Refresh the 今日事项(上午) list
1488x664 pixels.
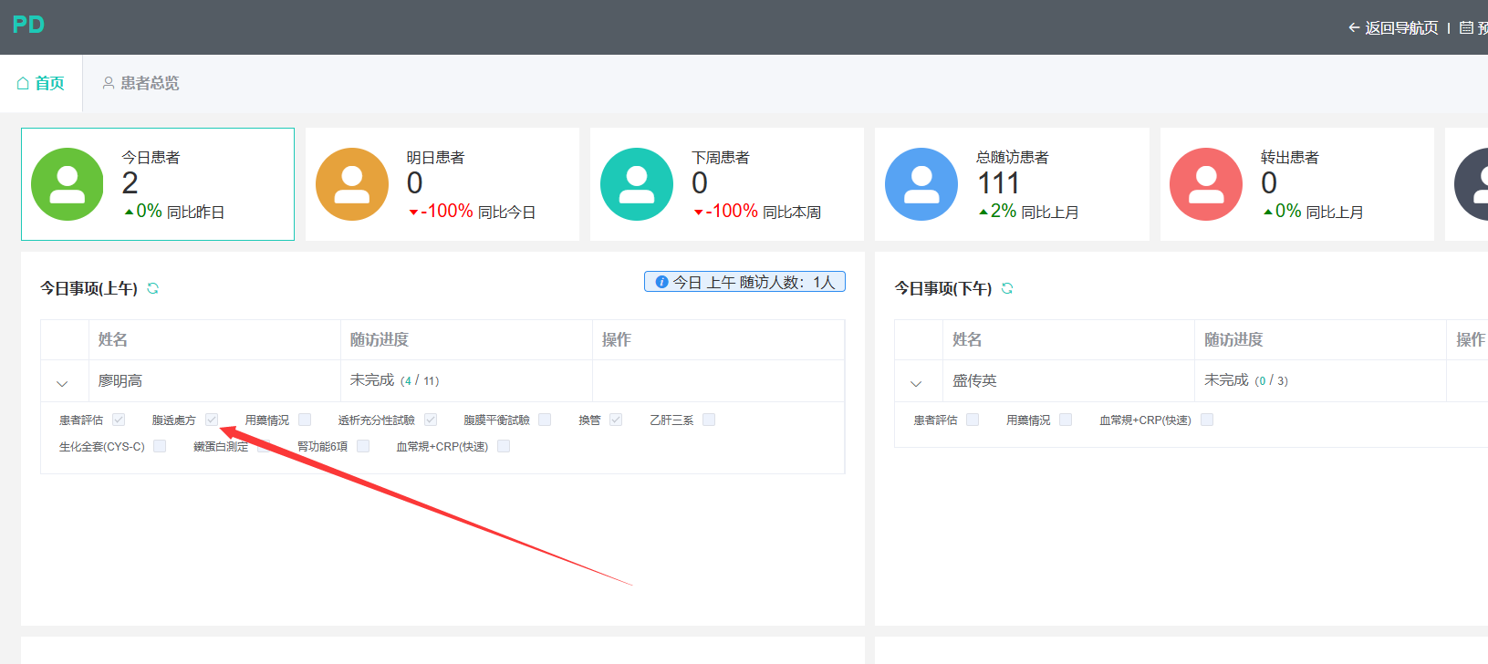(x=153, y=288)
